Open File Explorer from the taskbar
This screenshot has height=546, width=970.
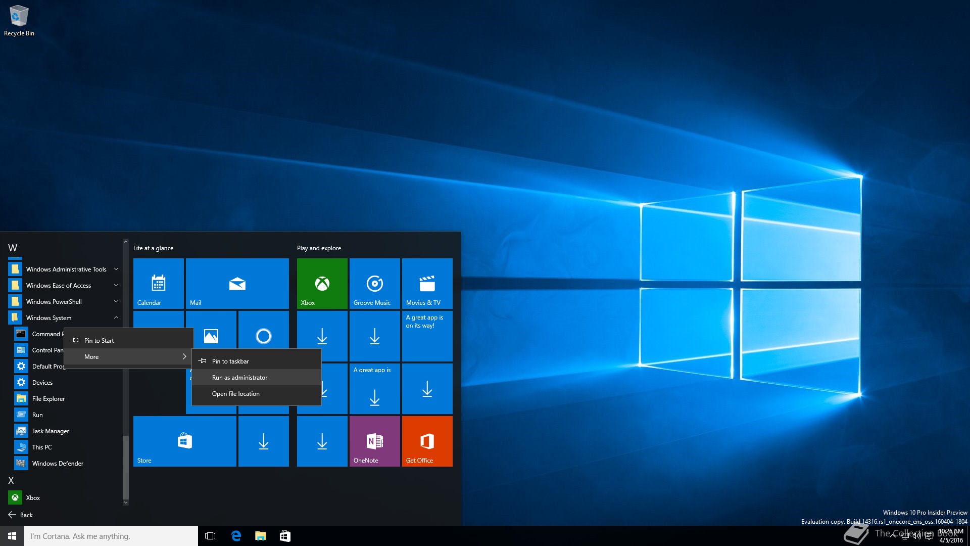pos(260,536)
